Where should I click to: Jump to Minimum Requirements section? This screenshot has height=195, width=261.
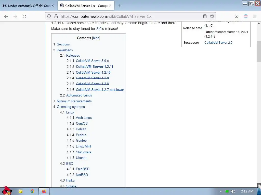tap(74, 101)
